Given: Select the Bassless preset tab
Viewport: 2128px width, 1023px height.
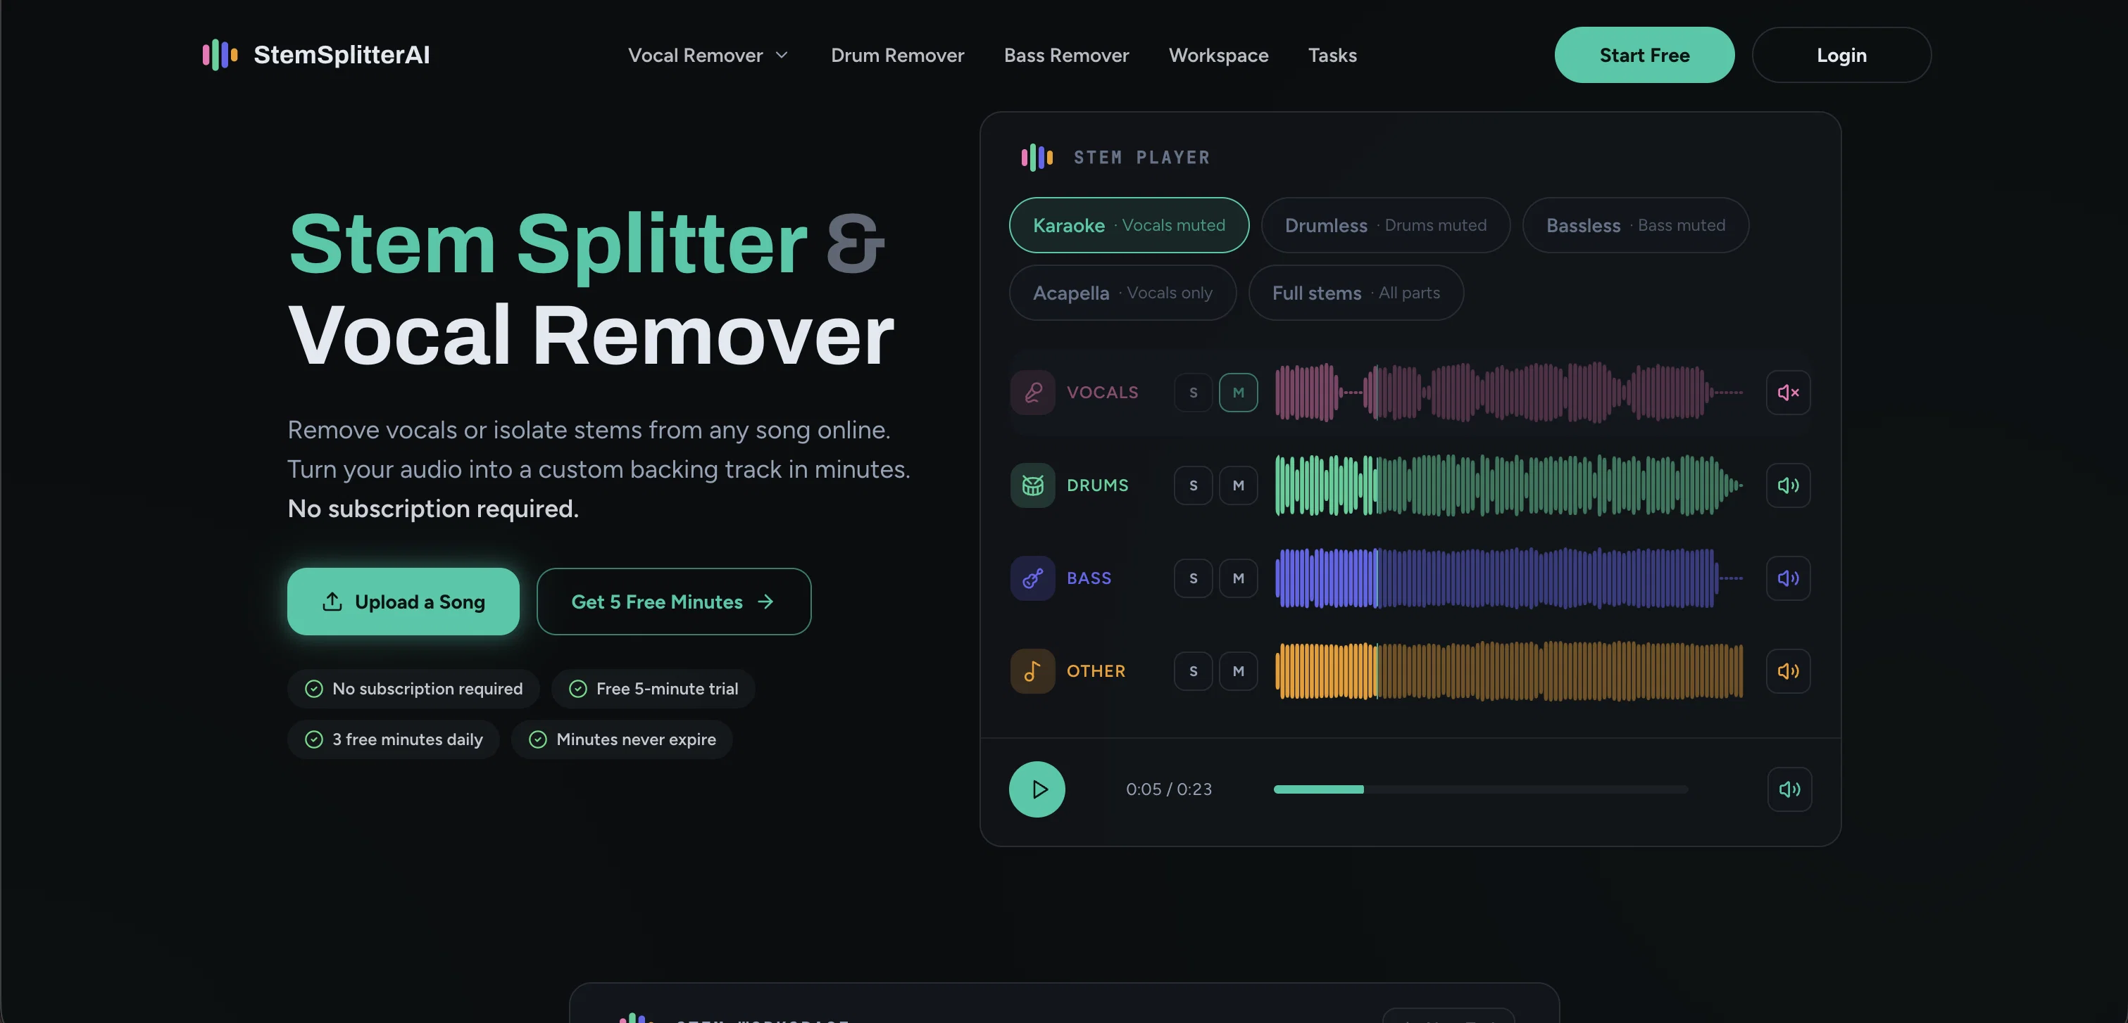Looking at the screenshot, I should (1636, 224).
